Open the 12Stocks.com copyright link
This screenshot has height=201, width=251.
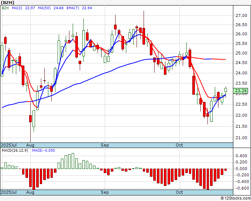235,198
